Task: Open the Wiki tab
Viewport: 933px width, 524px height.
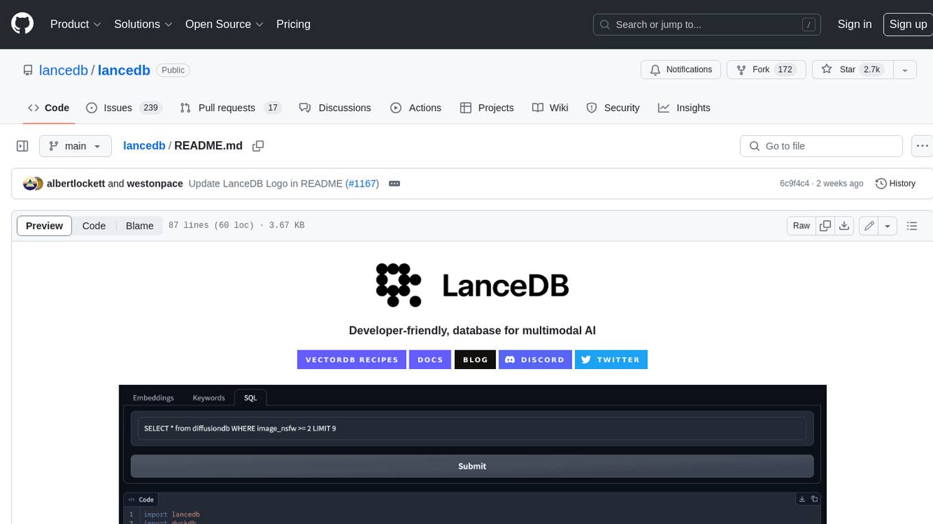Action: pos(550,108)
